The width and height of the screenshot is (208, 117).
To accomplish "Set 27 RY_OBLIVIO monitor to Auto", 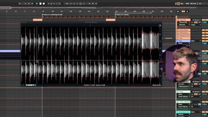I will 196,104.
